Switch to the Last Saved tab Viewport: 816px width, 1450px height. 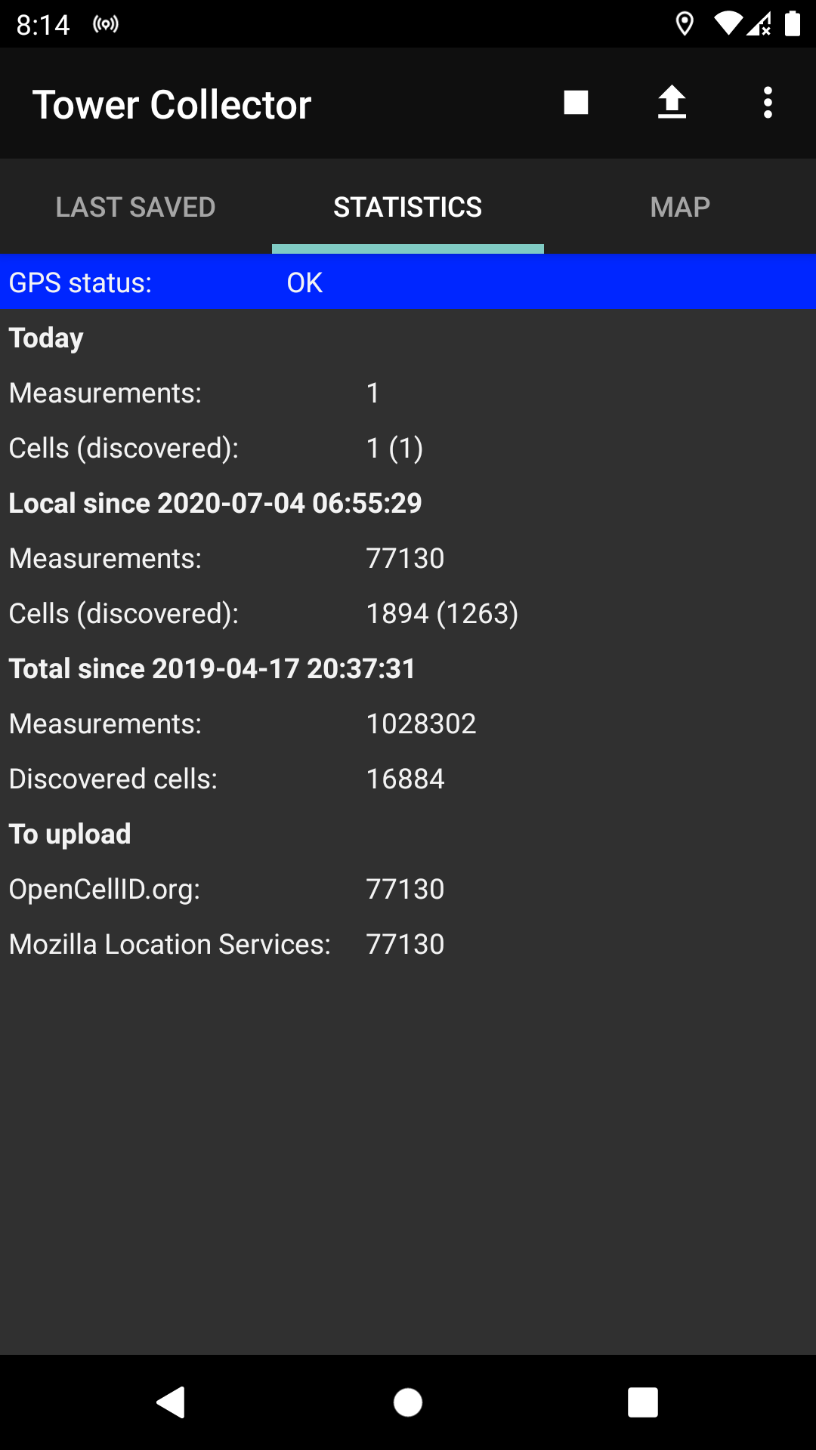click(x=136, y=207)
